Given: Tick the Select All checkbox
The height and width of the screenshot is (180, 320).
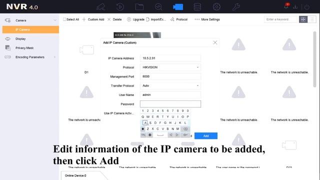Looking at the screenshot, I should tap(64, 19).
